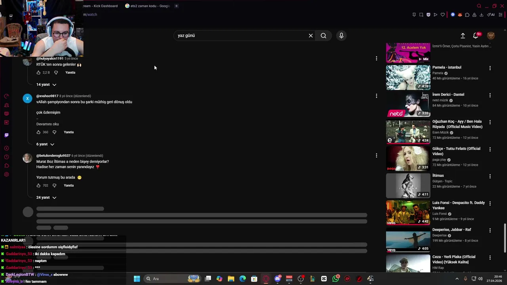Open Discord from the taskbar

pos(278,279)
